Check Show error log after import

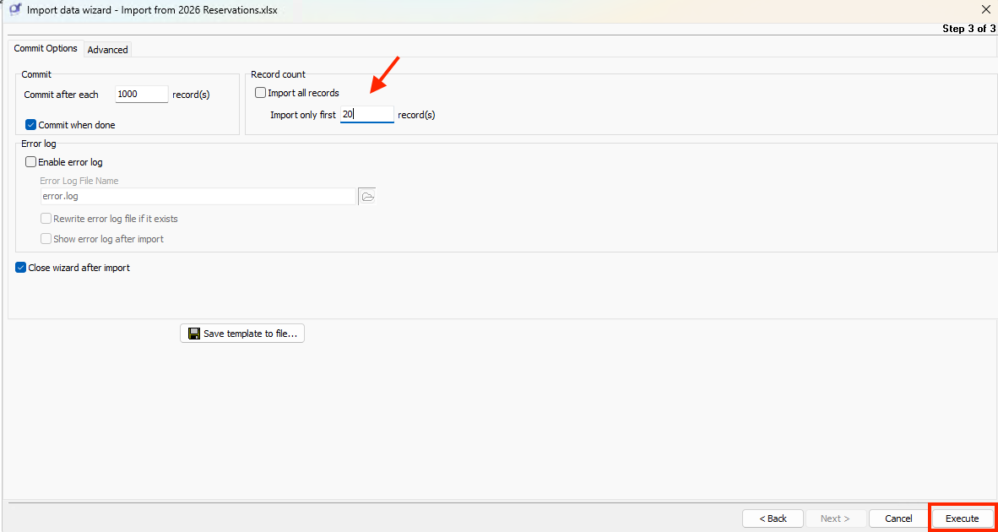coord(46,239)
